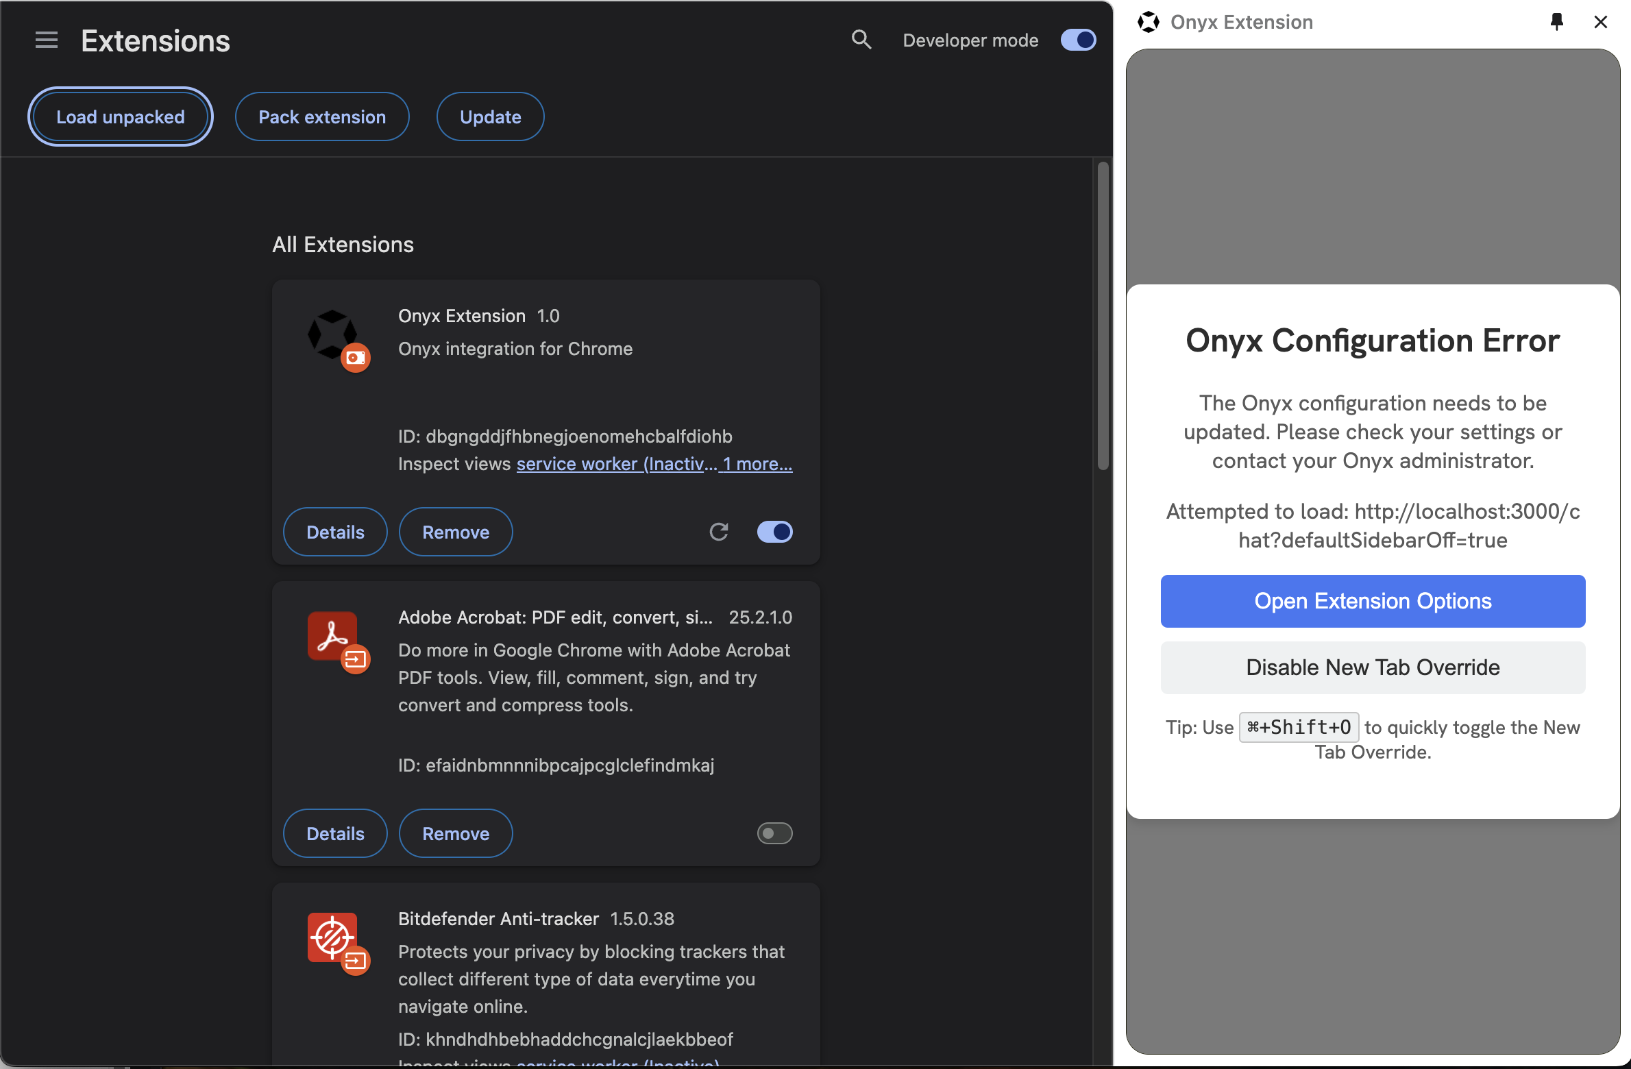Click Open Extension Options button
Screen dimensions: 1631x1069
[1373, 601]
